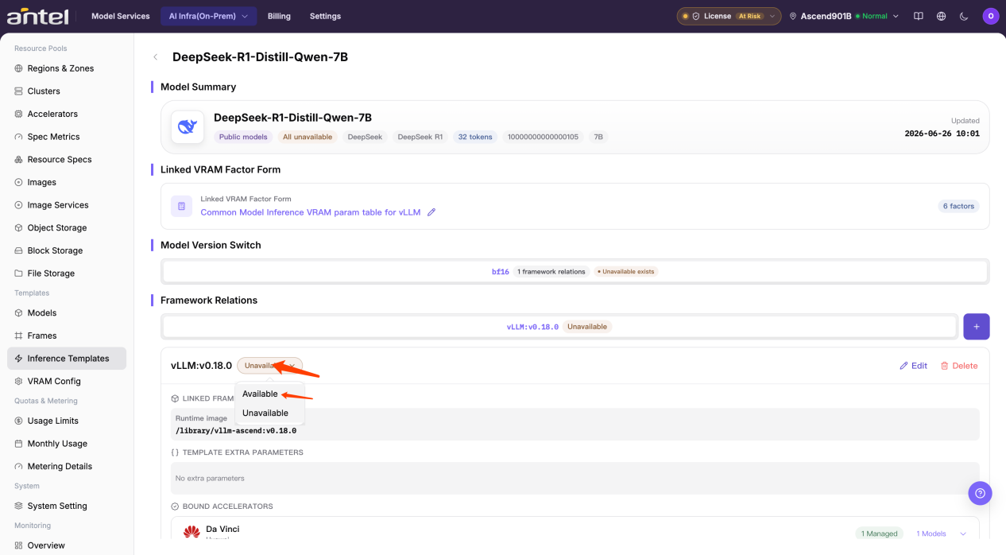
Task: Click the DeepSeek R1 tag
Action: (x=420, y=137)
